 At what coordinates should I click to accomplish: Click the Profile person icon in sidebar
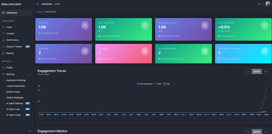3,68
